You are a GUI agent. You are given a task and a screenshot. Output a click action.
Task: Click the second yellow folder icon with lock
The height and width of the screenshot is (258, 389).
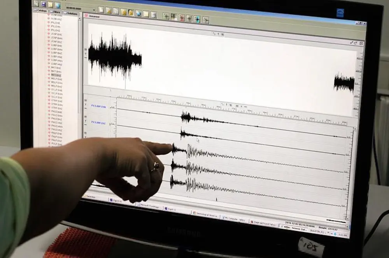pos(131,13)
